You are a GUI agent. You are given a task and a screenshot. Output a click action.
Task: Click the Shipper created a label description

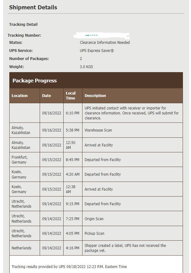pos(125,248)
